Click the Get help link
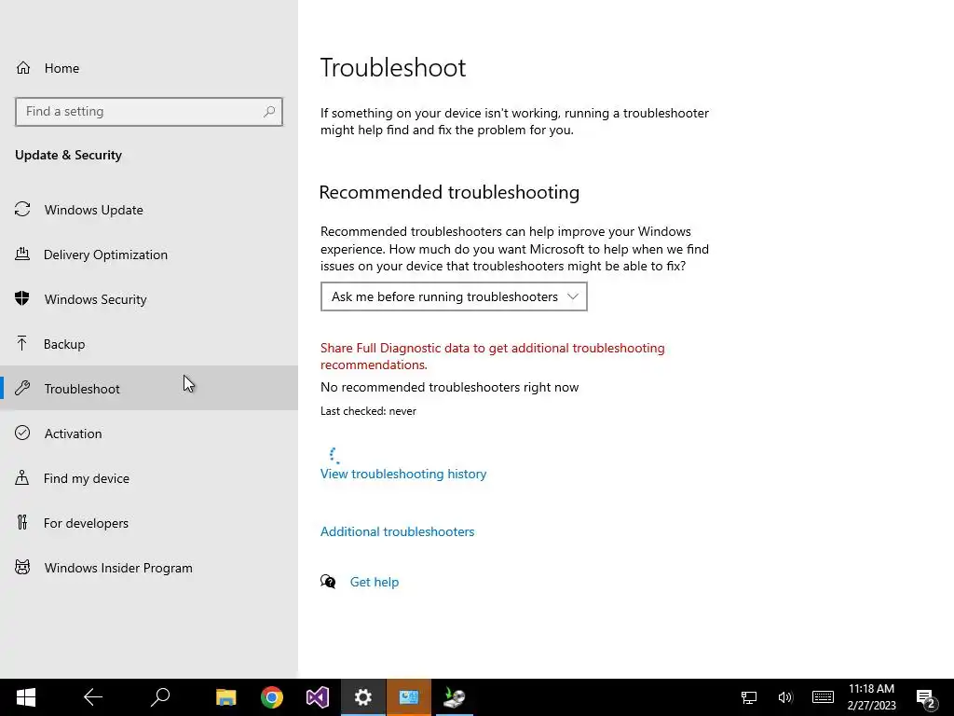Viewport: 954px width, 716px height. [375, 582]
